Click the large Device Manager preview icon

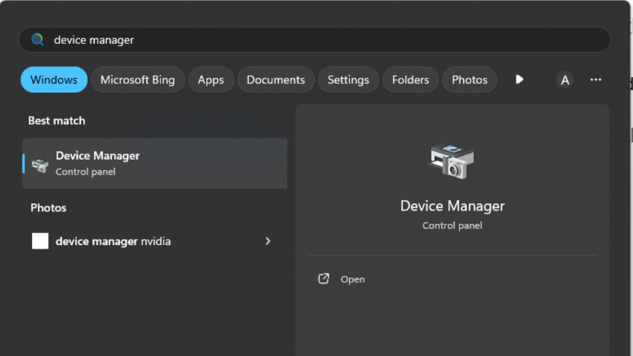tap(452, 161)
